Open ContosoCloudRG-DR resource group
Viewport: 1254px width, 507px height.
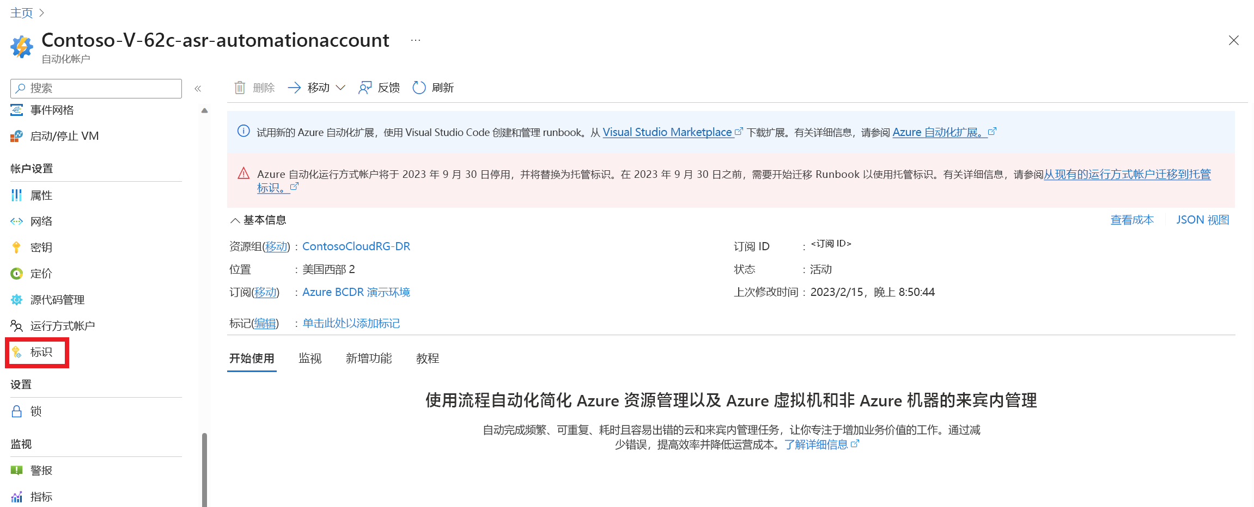[356, 246]
